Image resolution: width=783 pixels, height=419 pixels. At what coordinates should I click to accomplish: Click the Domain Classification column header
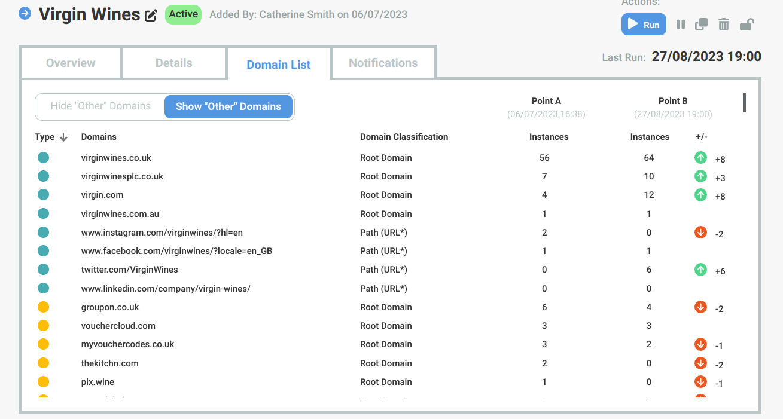tap(404, 137)
